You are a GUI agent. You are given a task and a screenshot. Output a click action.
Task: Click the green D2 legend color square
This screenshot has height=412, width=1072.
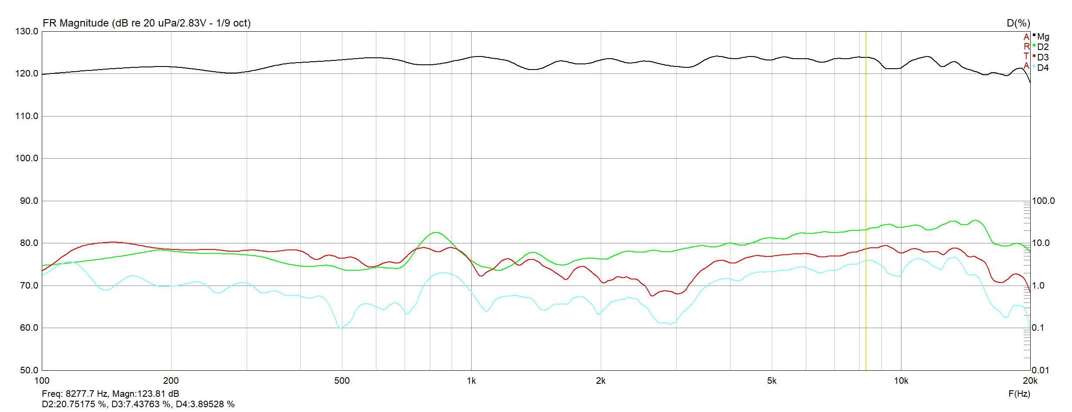[x=1034, y=45]
